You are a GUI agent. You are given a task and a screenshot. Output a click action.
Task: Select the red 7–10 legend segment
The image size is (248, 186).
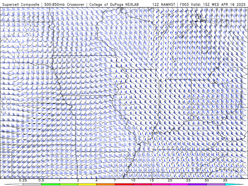[x=124, y=184]
